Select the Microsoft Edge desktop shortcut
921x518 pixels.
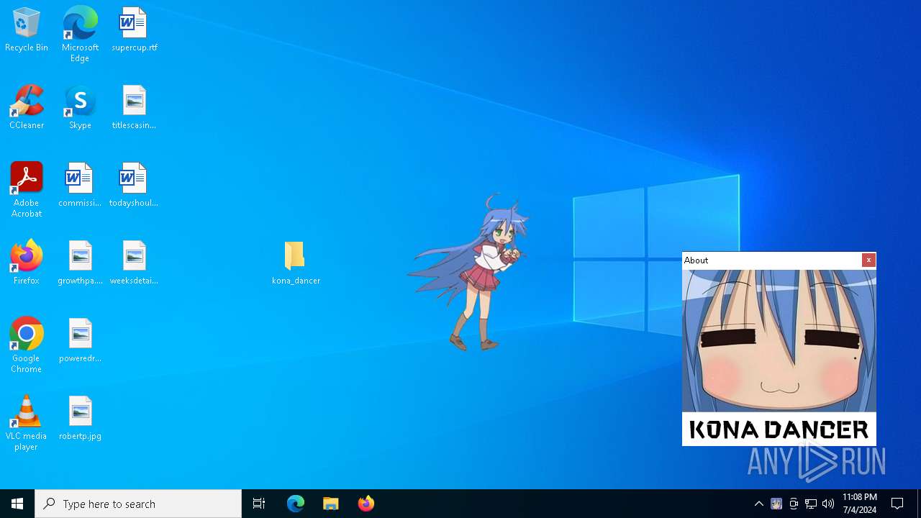tap(80, 35)
